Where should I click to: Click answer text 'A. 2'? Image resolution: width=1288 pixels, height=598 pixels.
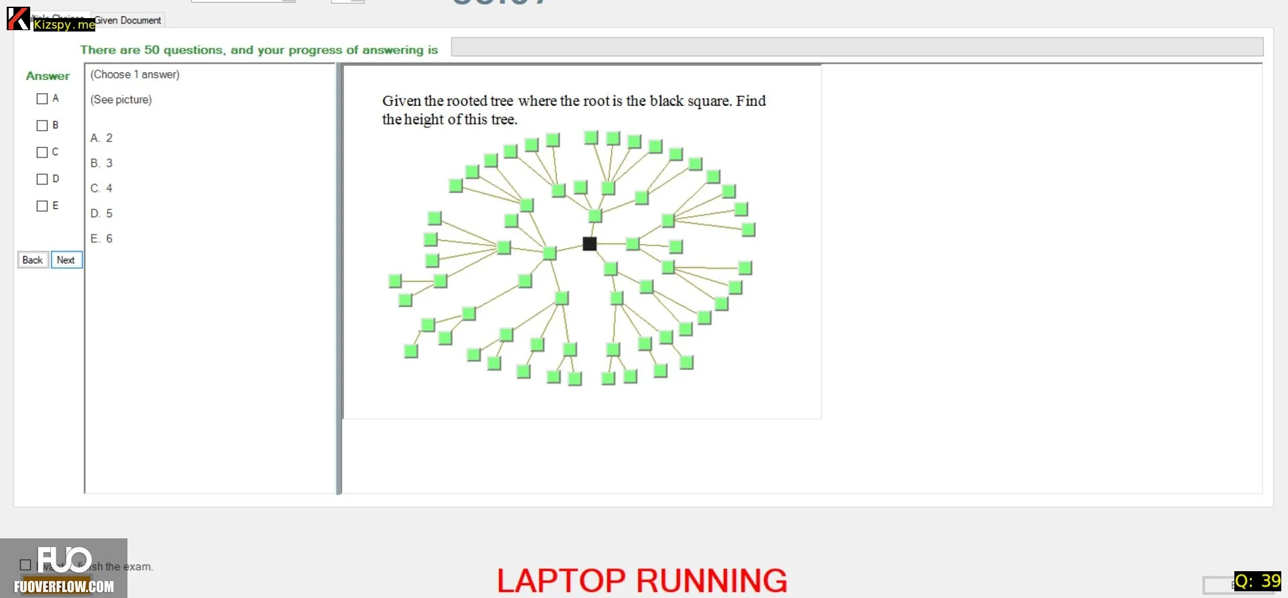101,138
